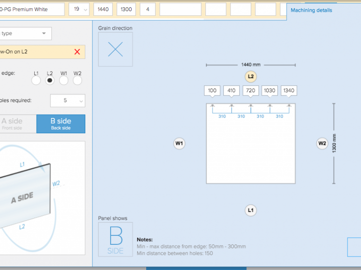Click the Grain direction X icon
Viewport: 361px width, 270px height.
[116, 49]
